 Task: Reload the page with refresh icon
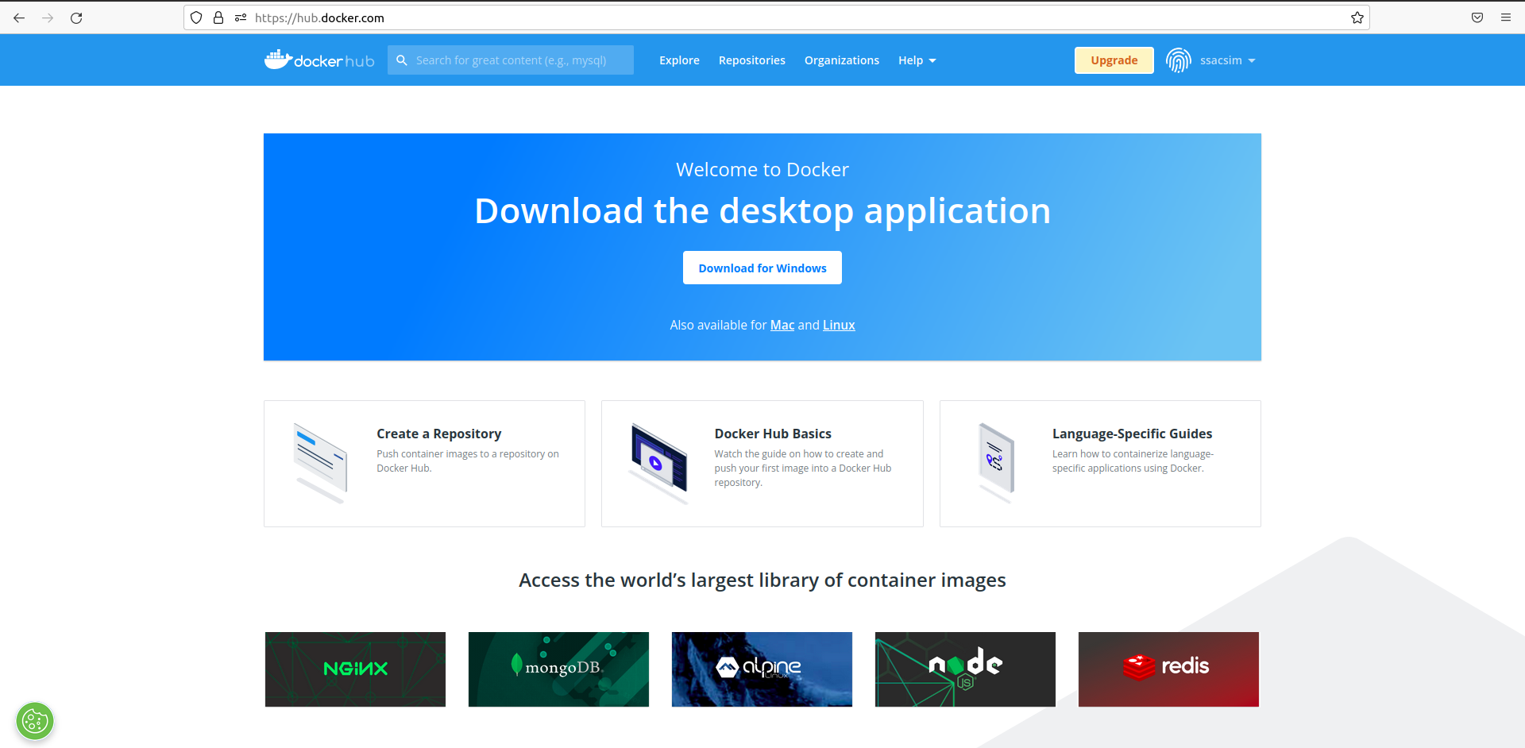point(76,17)
